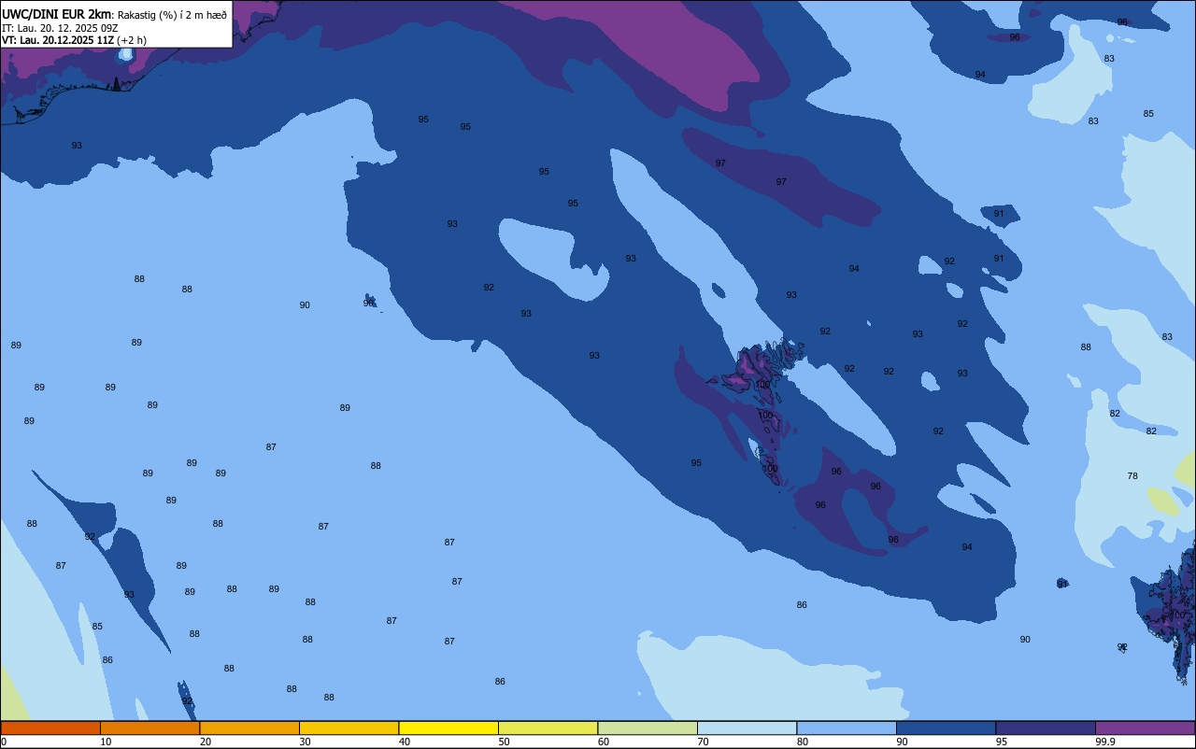This screenshot has height=749, width=1196.
Task: Pick the 50–60 pale yellow legend swatch
Action: coord(548,728)
